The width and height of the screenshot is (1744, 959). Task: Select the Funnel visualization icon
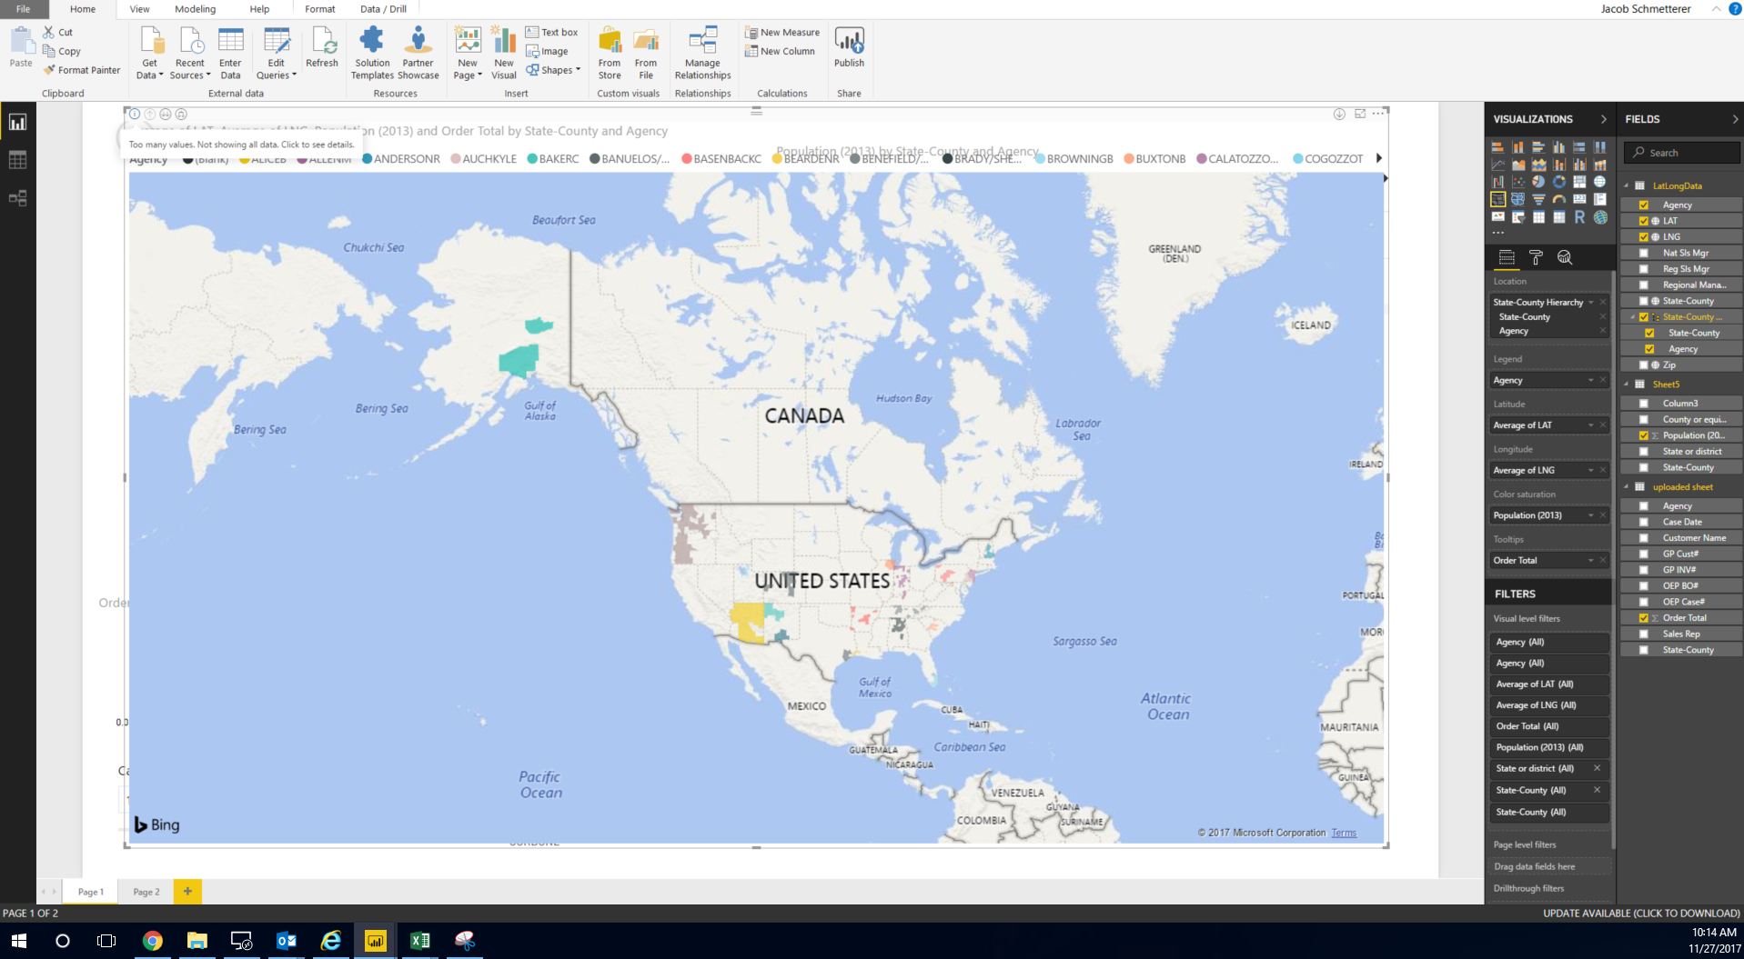(1538, 199)
